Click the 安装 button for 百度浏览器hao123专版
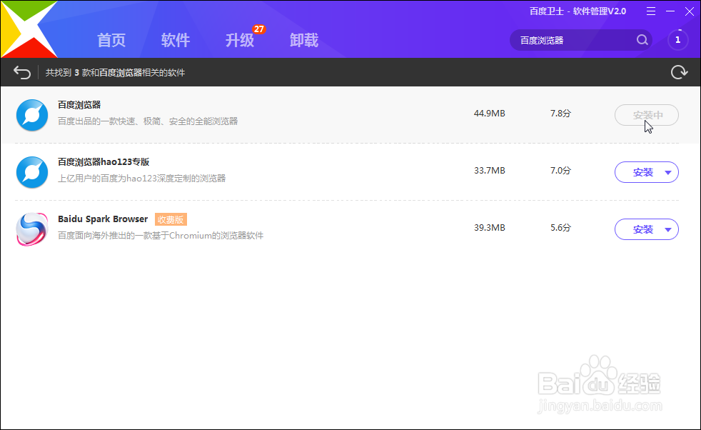This screenshot has height=430, width=701. [x=641, y=172]
